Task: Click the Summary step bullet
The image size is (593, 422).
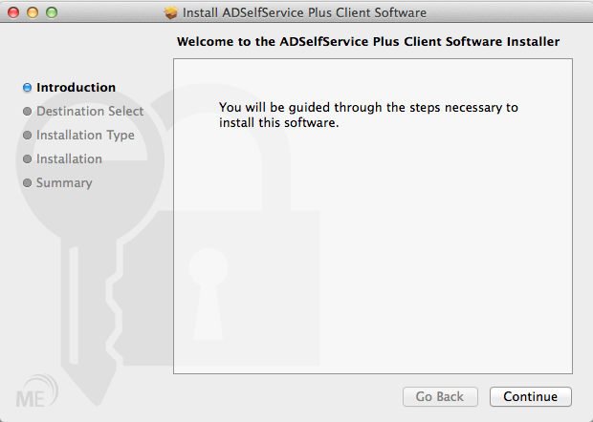Action: (28, 183)
